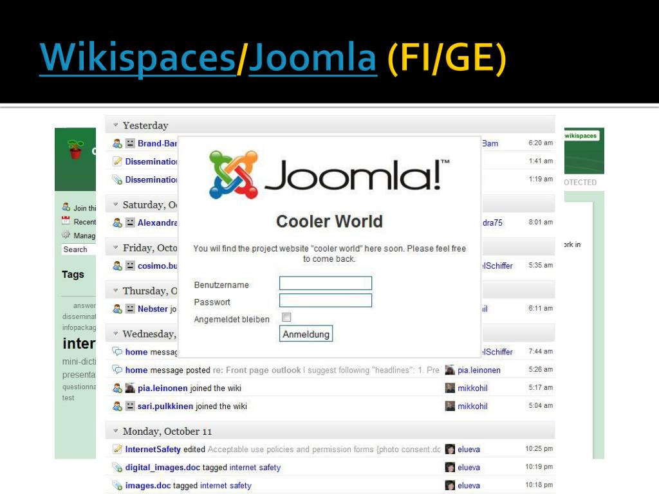Open elueva link on 10:18 pm row

[469, 485]
